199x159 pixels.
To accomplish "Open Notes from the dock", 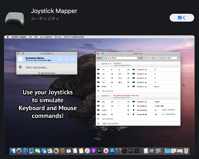I will (x=81, y=151).
